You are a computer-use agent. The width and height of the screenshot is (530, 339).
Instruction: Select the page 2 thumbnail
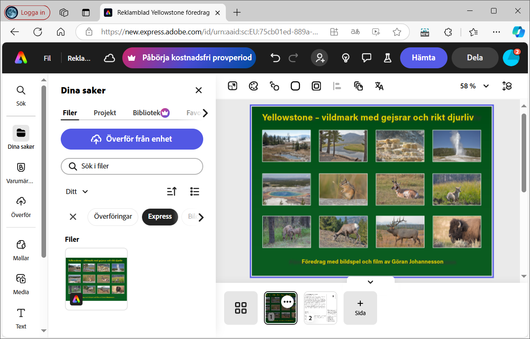click(x=321, y=308)
